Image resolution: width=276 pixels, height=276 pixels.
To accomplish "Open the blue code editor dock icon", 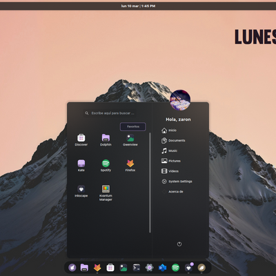I will 162,268.
